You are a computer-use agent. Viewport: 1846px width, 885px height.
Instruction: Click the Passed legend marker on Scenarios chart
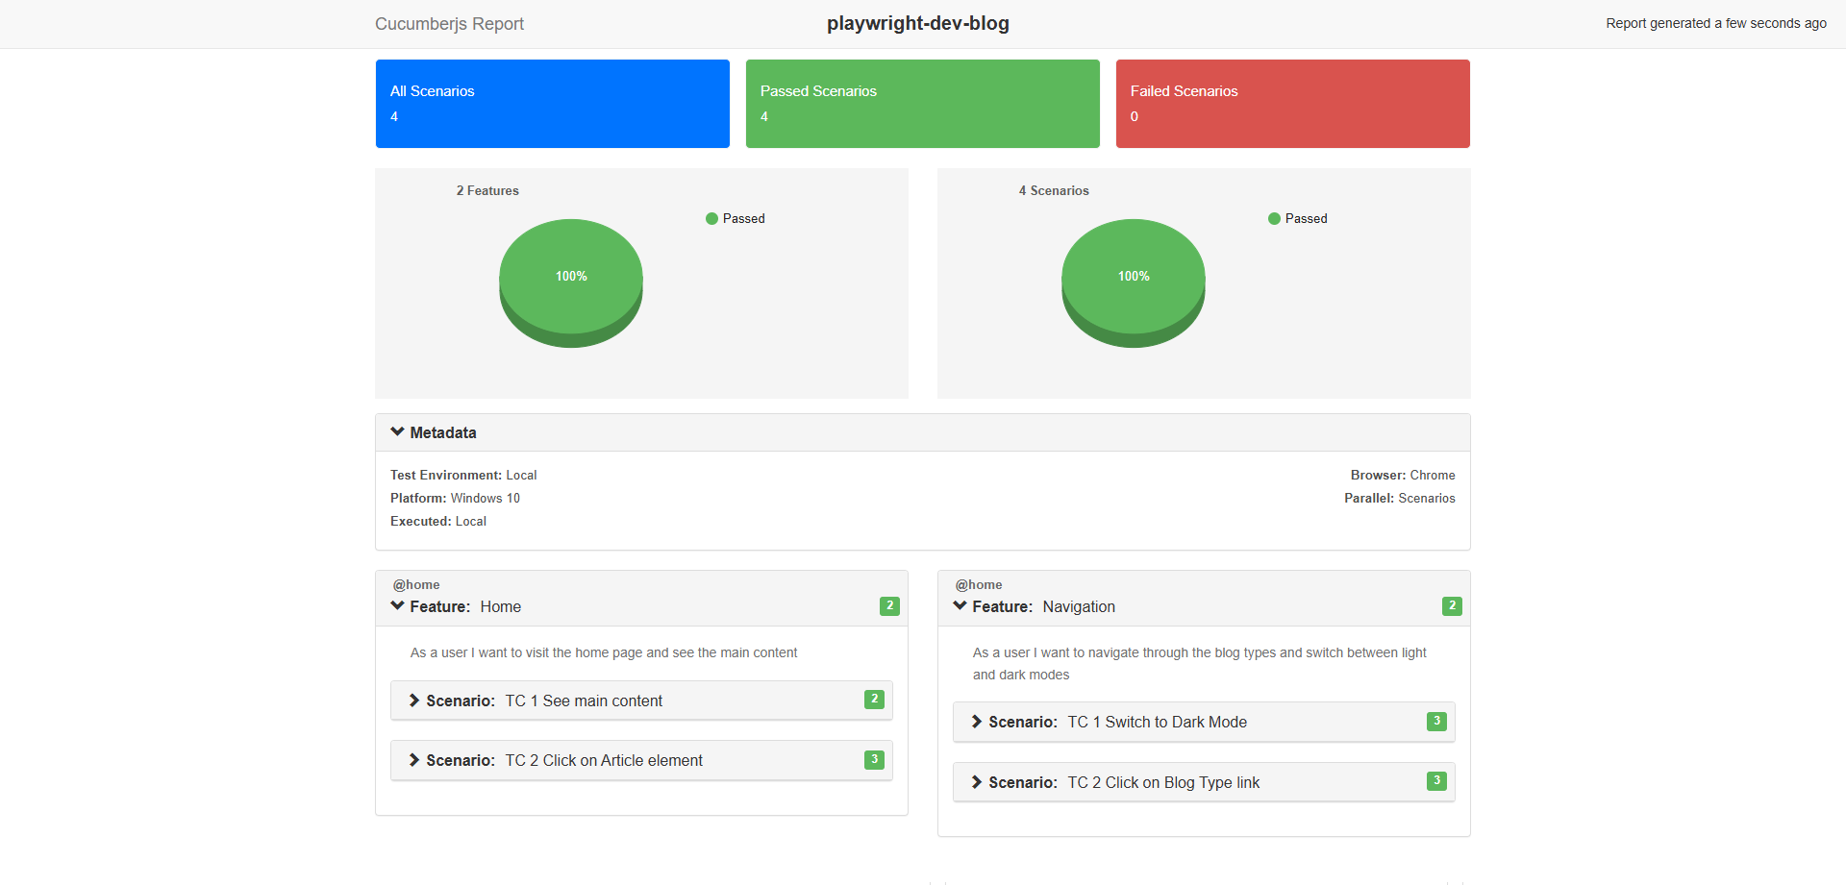1274,218
